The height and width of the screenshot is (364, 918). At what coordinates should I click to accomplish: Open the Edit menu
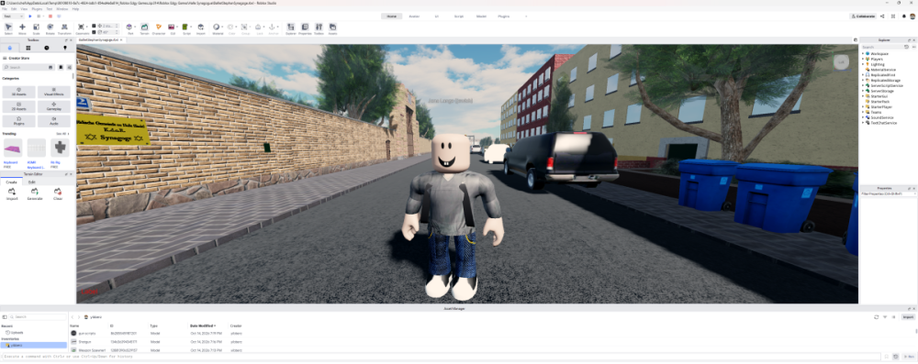(x=14, y=9)
